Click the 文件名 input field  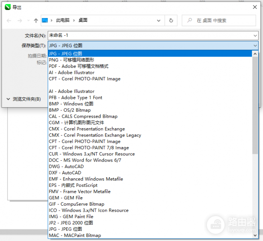[150, 35]
